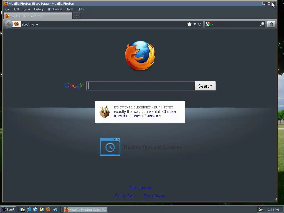Click the Firefox site identity icon in address bar
This screenshot has height=213, width=284.
coord(17,24)
